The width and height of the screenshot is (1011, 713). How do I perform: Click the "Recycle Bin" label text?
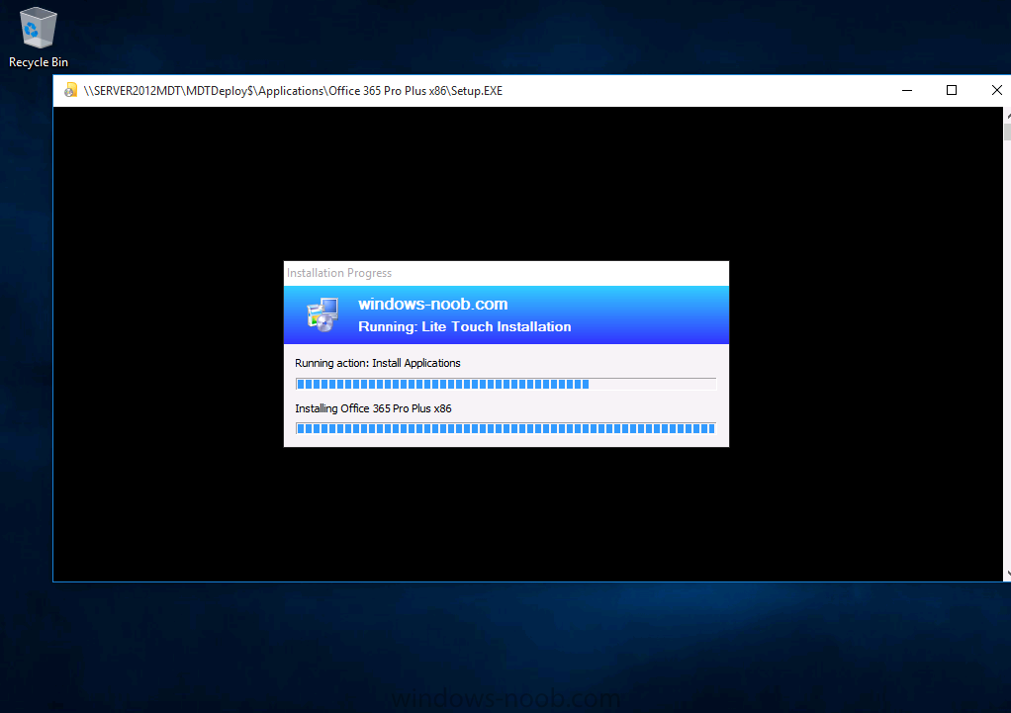coord(39,62)
